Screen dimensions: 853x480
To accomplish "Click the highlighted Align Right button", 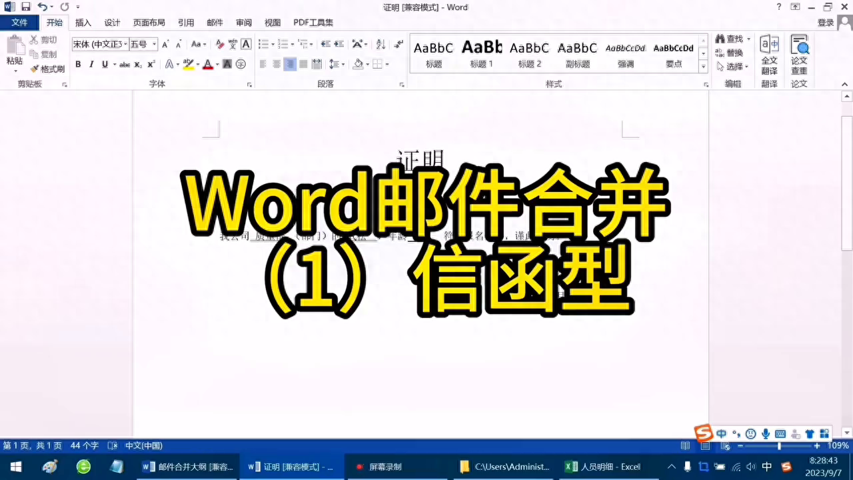I will coord(290,64).
